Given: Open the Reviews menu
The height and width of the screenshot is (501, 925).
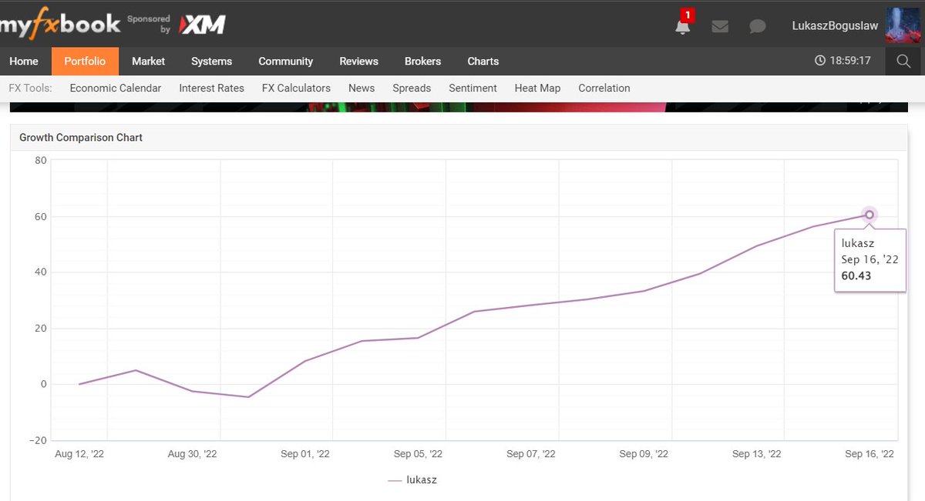Looking at the screenshot, I should point(358,62).
